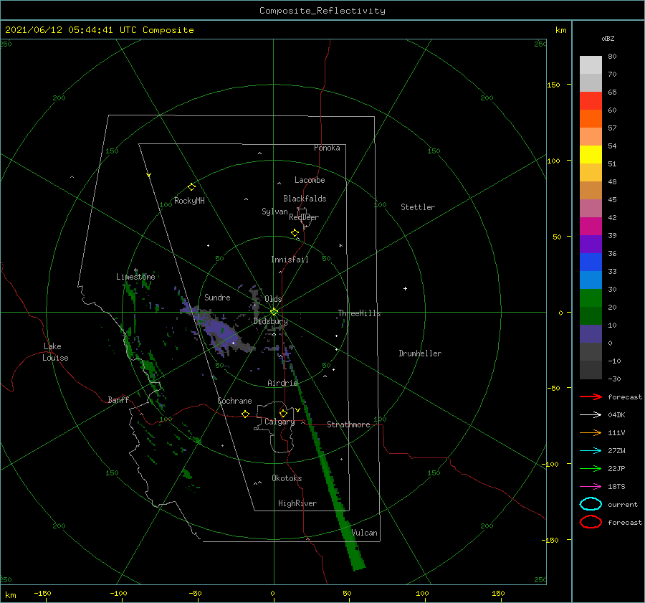Viewport: 645px width, 603px height.
Task: Click the cyan 27ZW arrow legend icon
Action: pos(591,451)
